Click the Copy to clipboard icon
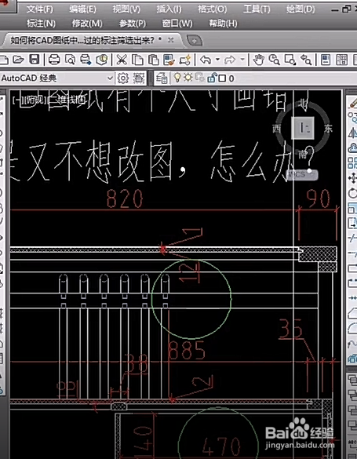This screenshot has width=357, height=459. coord(137,60)
